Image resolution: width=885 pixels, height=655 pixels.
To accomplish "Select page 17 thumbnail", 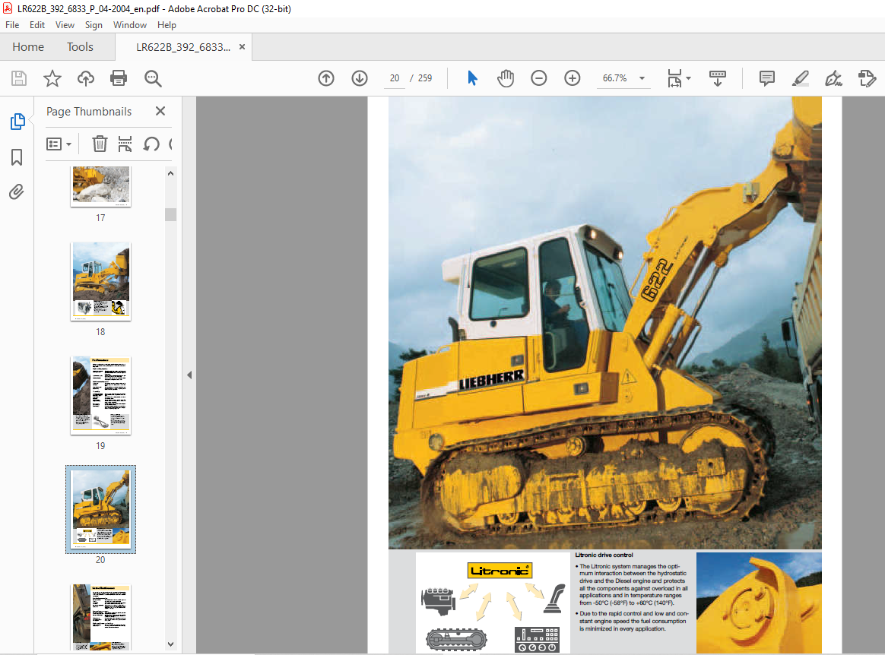I will click(101, 187).
